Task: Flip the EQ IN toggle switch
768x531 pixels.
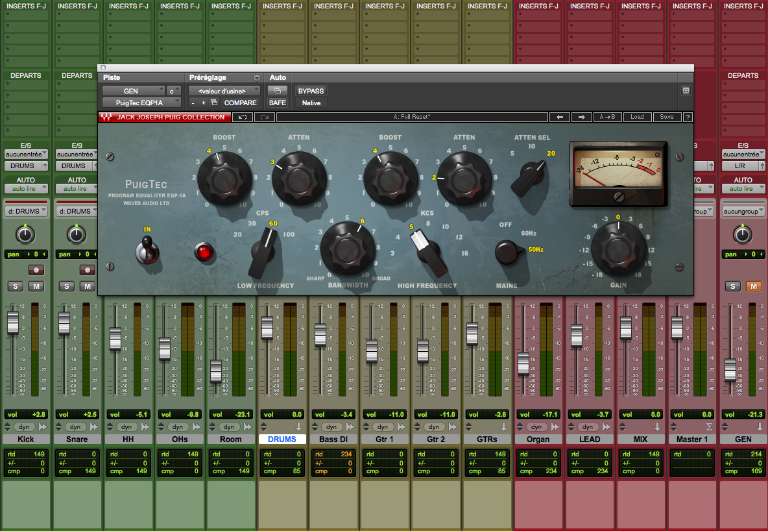Action: tap(147, 250)
